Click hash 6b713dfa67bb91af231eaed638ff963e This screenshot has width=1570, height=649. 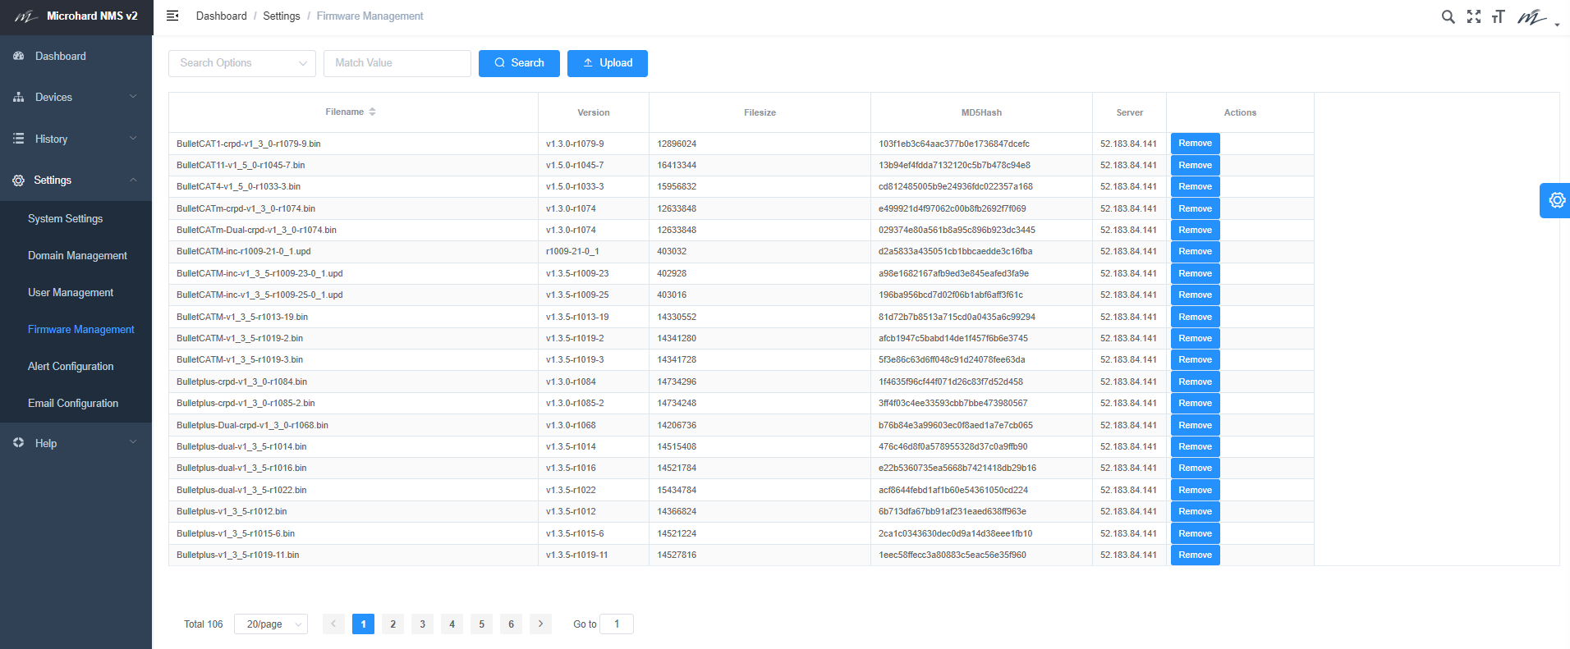[x=953, y=511]
